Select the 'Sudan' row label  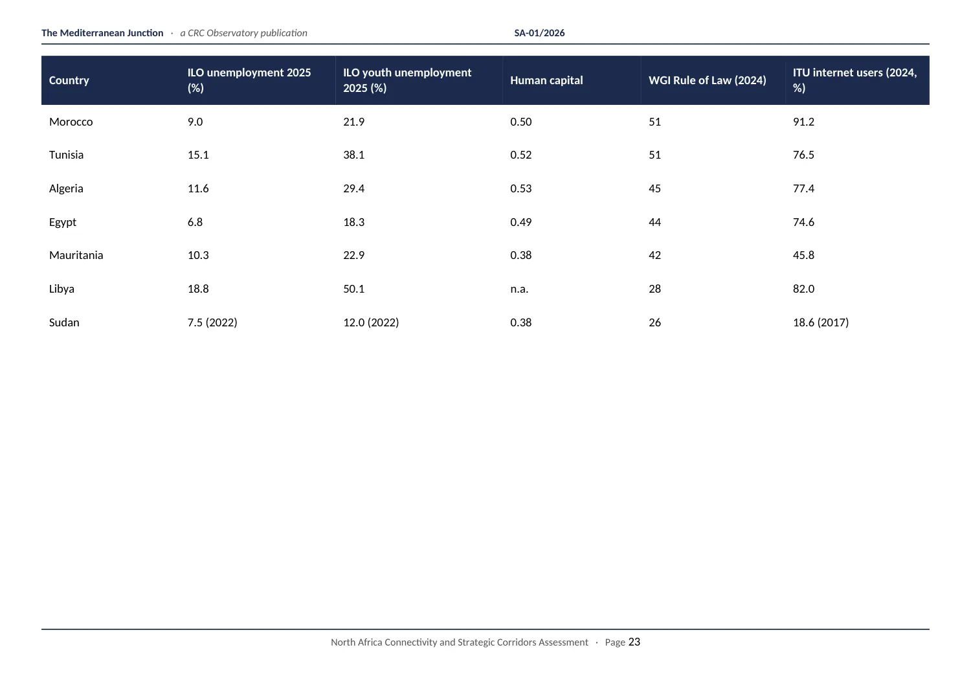[64, 322]
